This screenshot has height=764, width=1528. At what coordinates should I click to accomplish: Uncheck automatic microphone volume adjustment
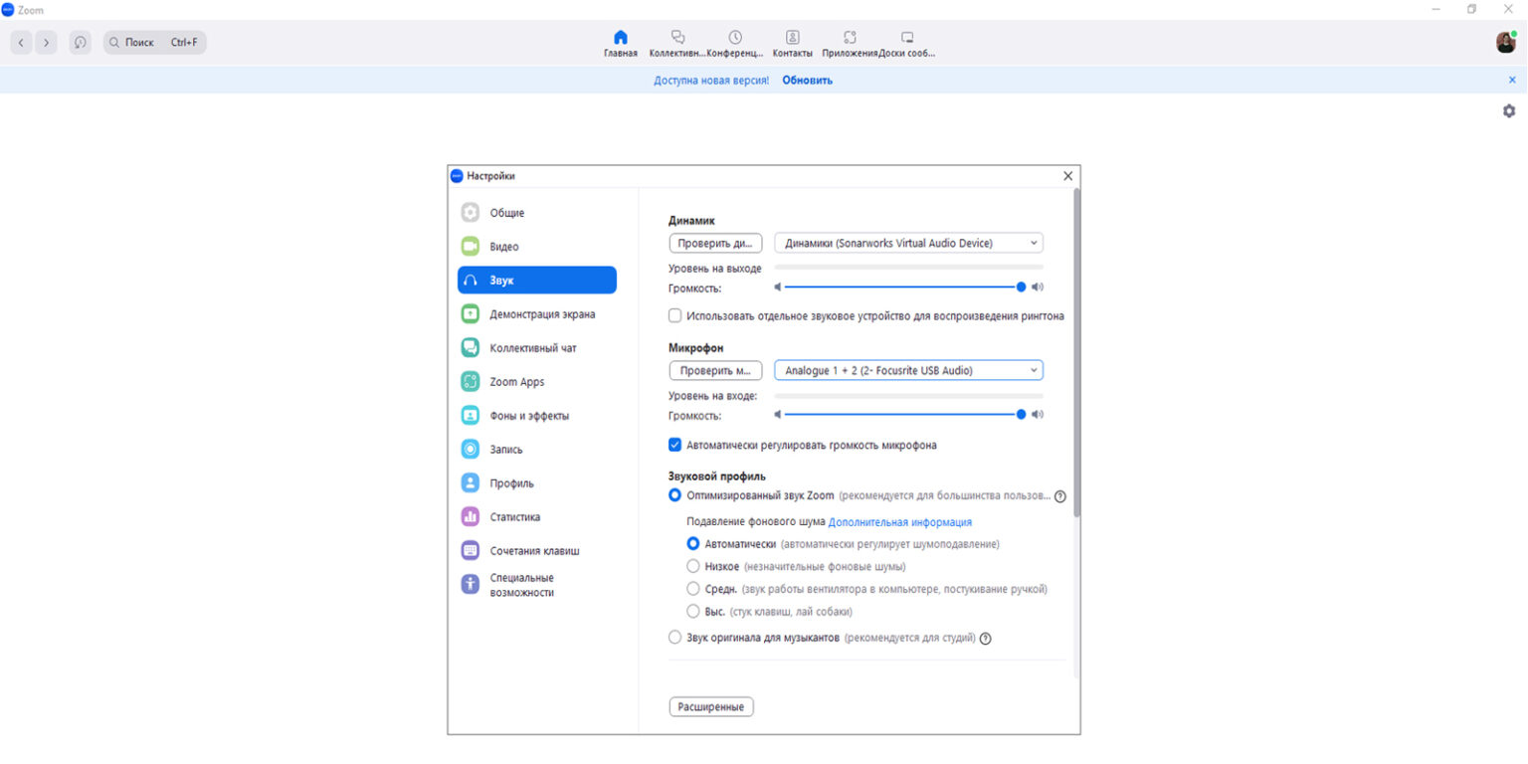tap(675, 446)
